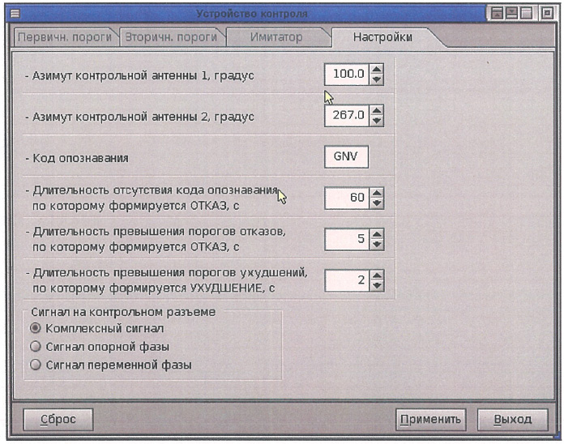Click label Азимут контрольной антенны 2, градус
Viewport: 564px width, 444px height.
coord(143,117)
